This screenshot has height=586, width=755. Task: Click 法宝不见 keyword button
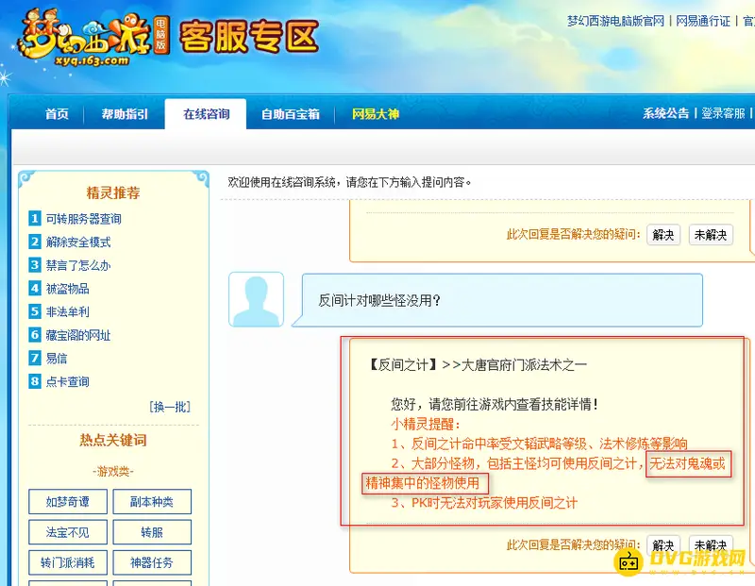[67, 532]
